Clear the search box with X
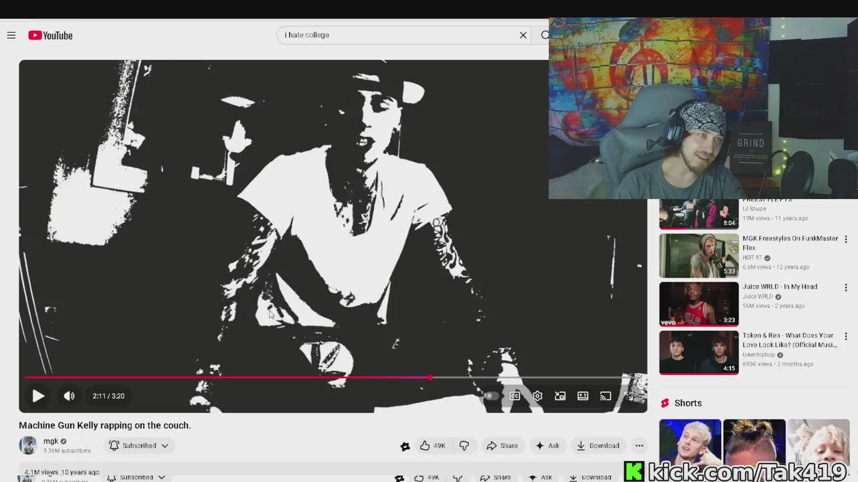 524,35
